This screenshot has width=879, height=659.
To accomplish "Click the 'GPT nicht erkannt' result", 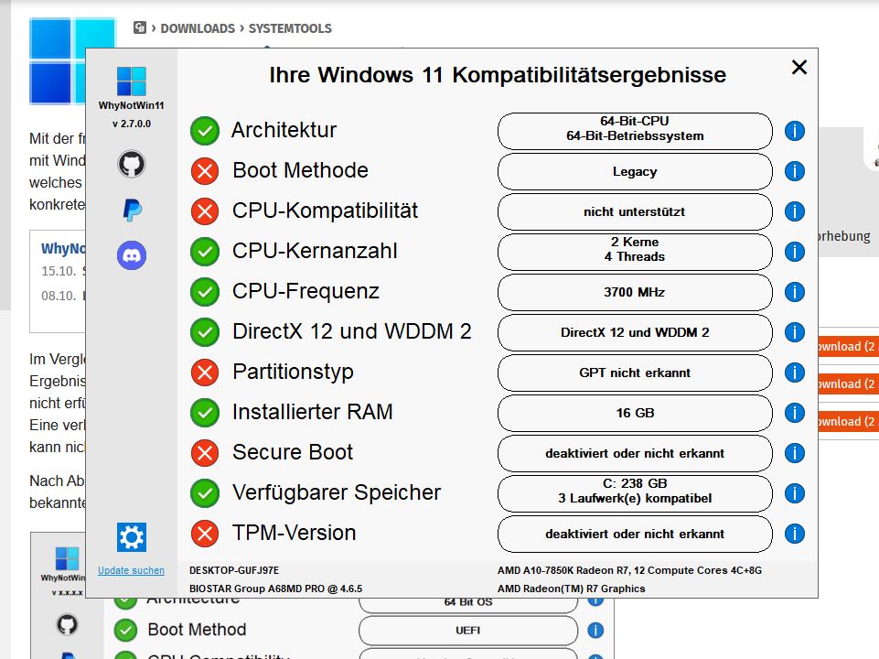I will click(x=635, y=373).
